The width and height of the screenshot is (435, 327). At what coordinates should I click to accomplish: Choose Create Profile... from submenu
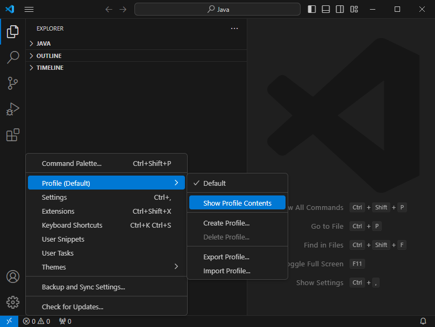238,223
